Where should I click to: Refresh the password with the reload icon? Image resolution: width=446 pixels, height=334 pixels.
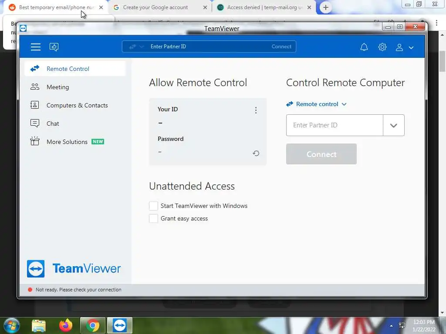[256, 154]
